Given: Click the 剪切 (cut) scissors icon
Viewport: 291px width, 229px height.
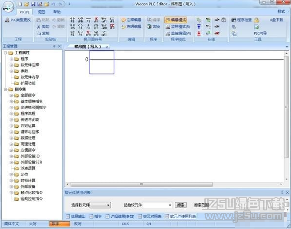Looking at the screenshot, I should pos(39,27).
